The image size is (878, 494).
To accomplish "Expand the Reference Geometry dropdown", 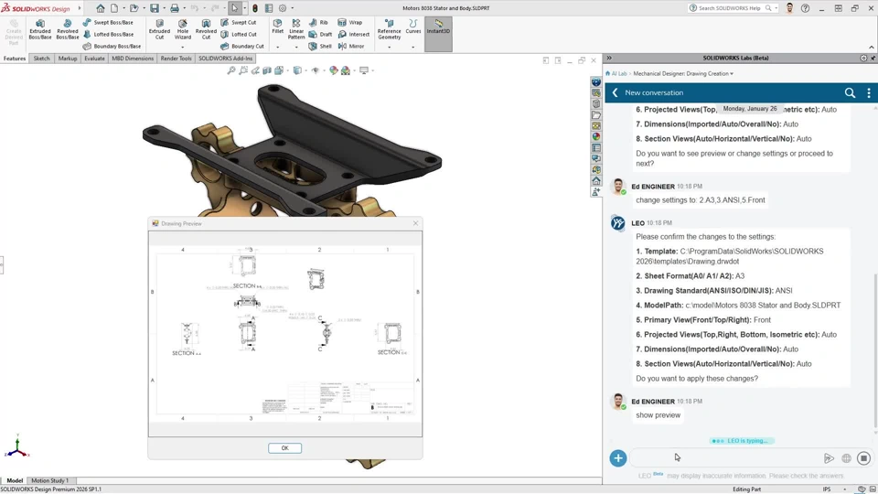I will pyautogui.click(x=390, y=47).
